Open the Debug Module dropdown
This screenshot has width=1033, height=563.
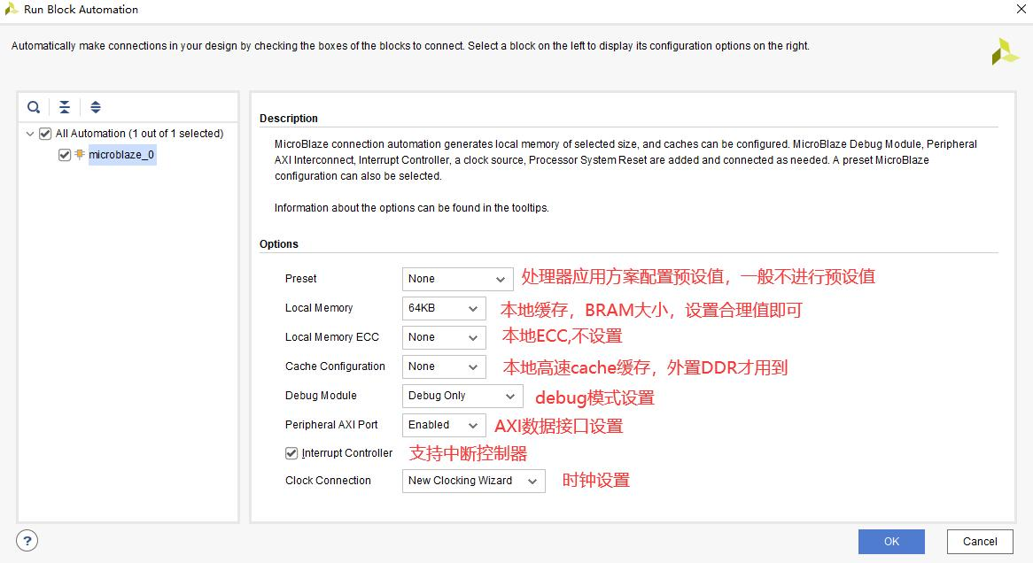462,396
